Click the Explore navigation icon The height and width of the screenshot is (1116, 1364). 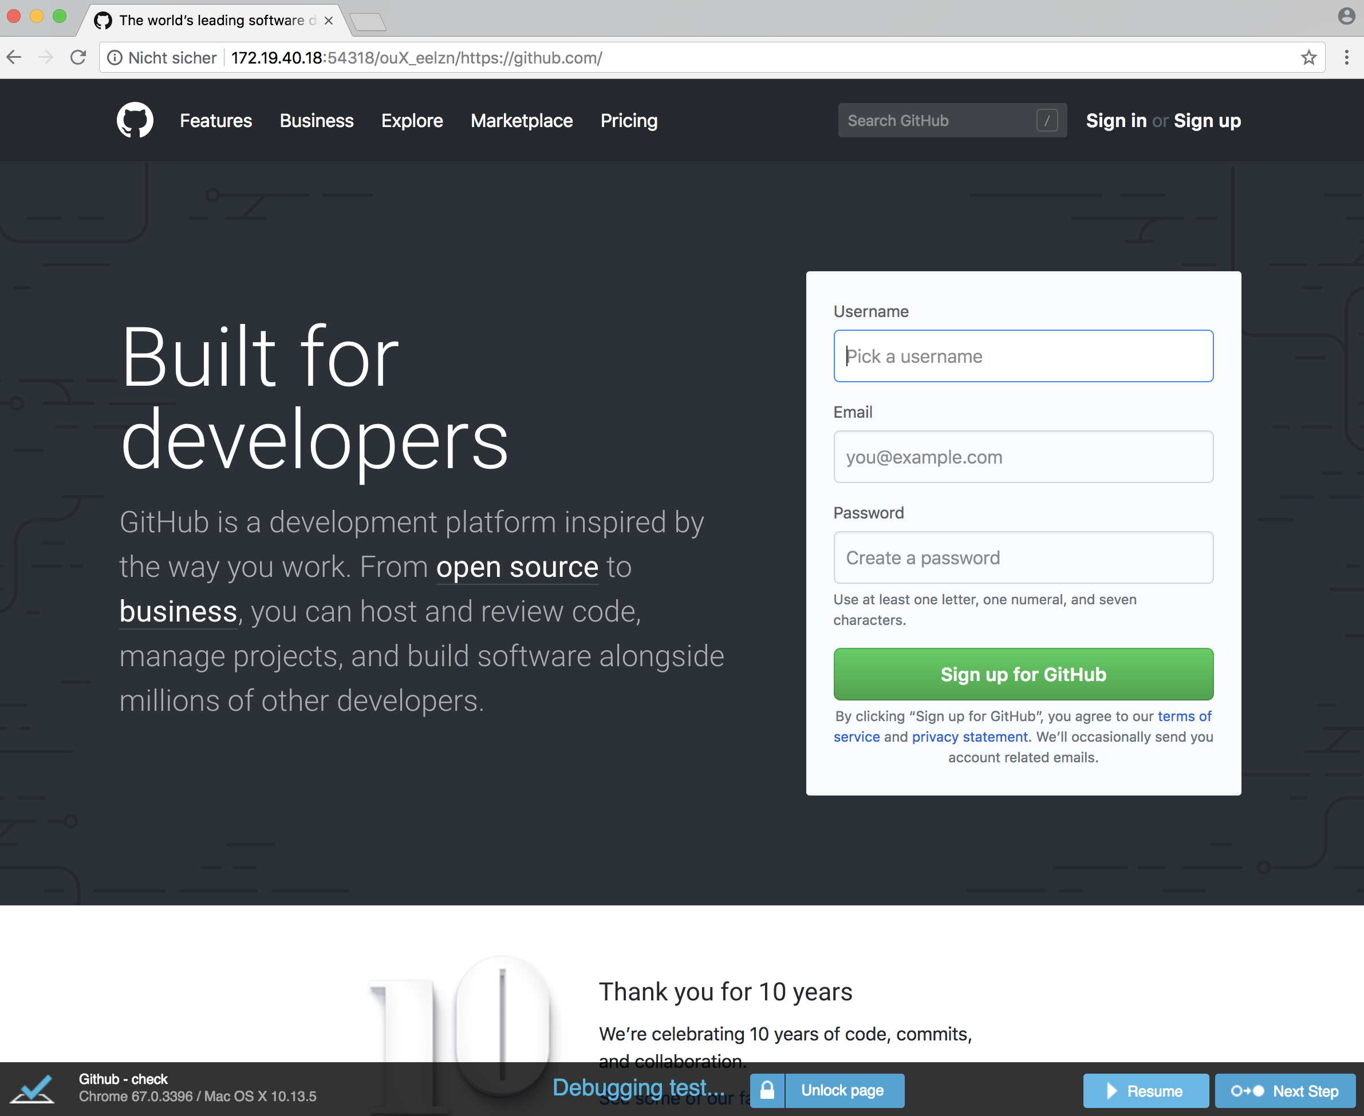[411, 120]
